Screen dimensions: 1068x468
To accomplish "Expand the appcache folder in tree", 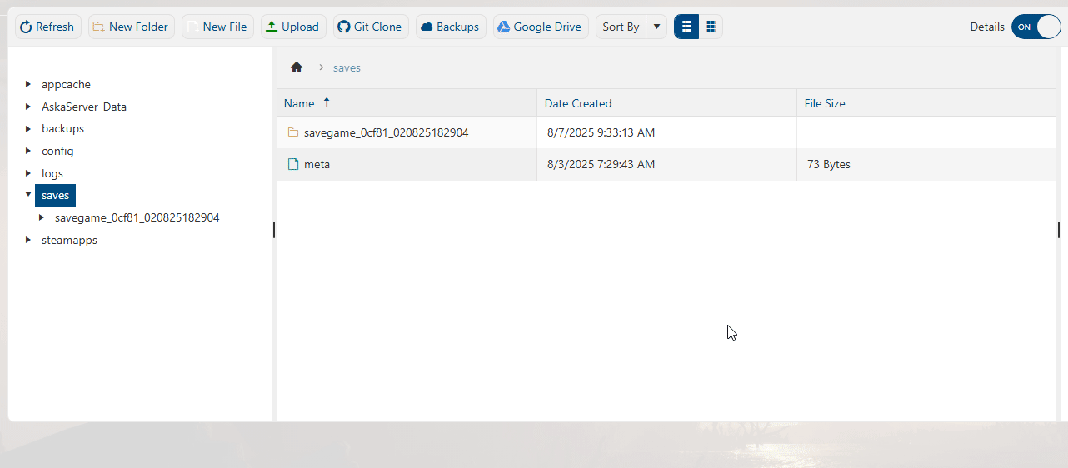I will (x=28, y=84).
